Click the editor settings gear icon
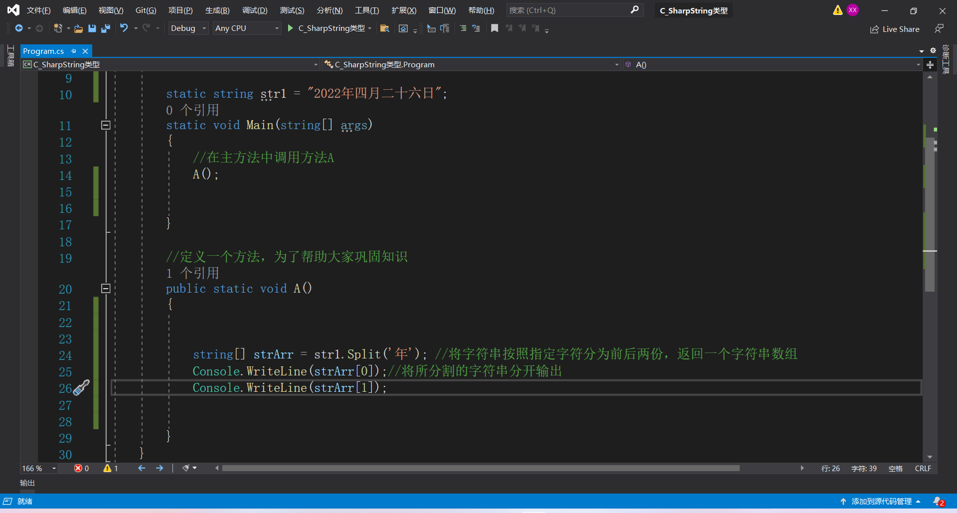This screenshot has width=957, height=513. pos(933,50)
